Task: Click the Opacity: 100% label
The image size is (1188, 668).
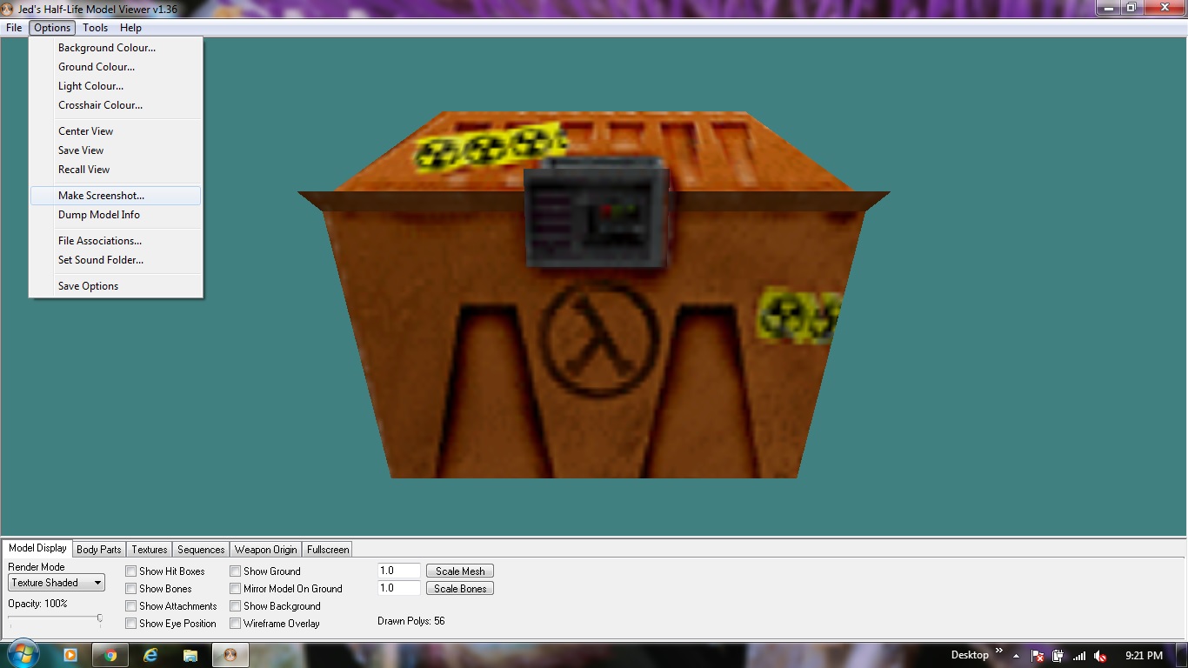Action: pos(37,604)
